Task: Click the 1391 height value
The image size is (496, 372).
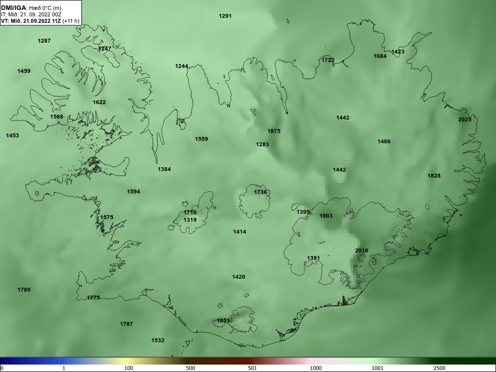Action: (x=313, y=258)
